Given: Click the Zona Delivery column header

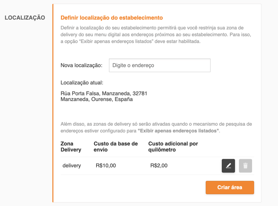Looking at the screenshot, I should click(71, 147).
